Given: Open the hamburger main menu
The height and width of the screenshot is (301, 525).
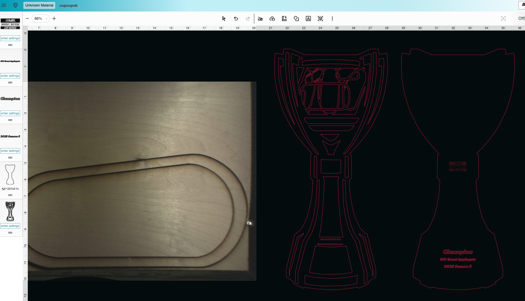Looking at the screenshot, I should 4,5.
